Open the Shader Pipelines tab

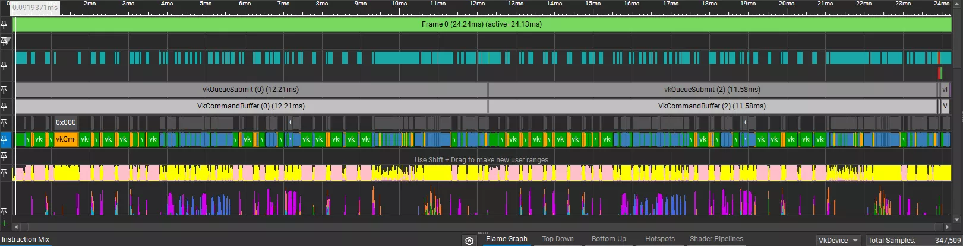pyautogui.click(x=716, y=239)
